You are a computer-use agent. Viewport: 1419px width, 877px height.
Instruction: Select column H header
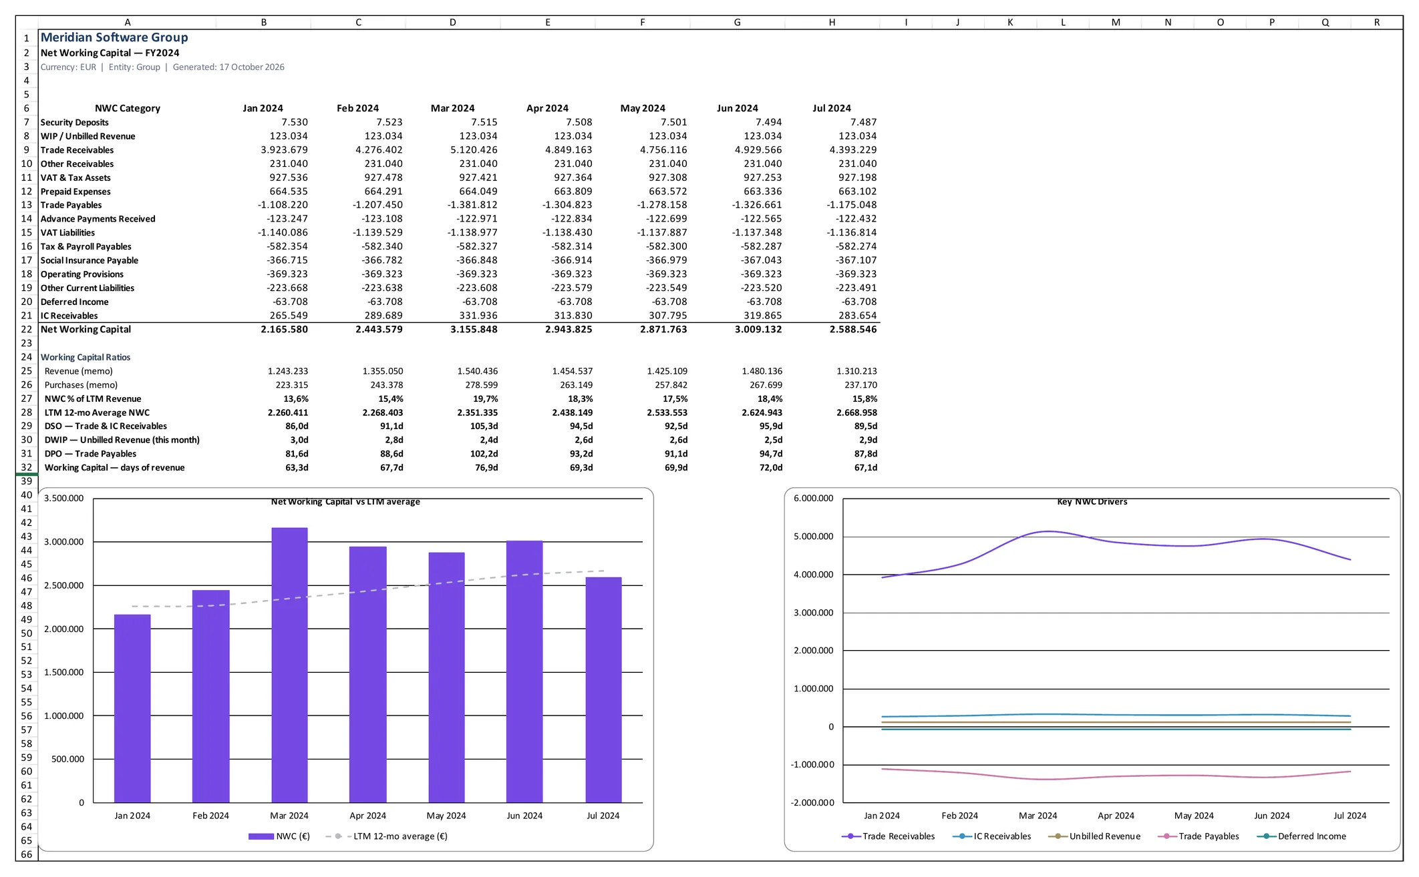[x=832, y=22]
